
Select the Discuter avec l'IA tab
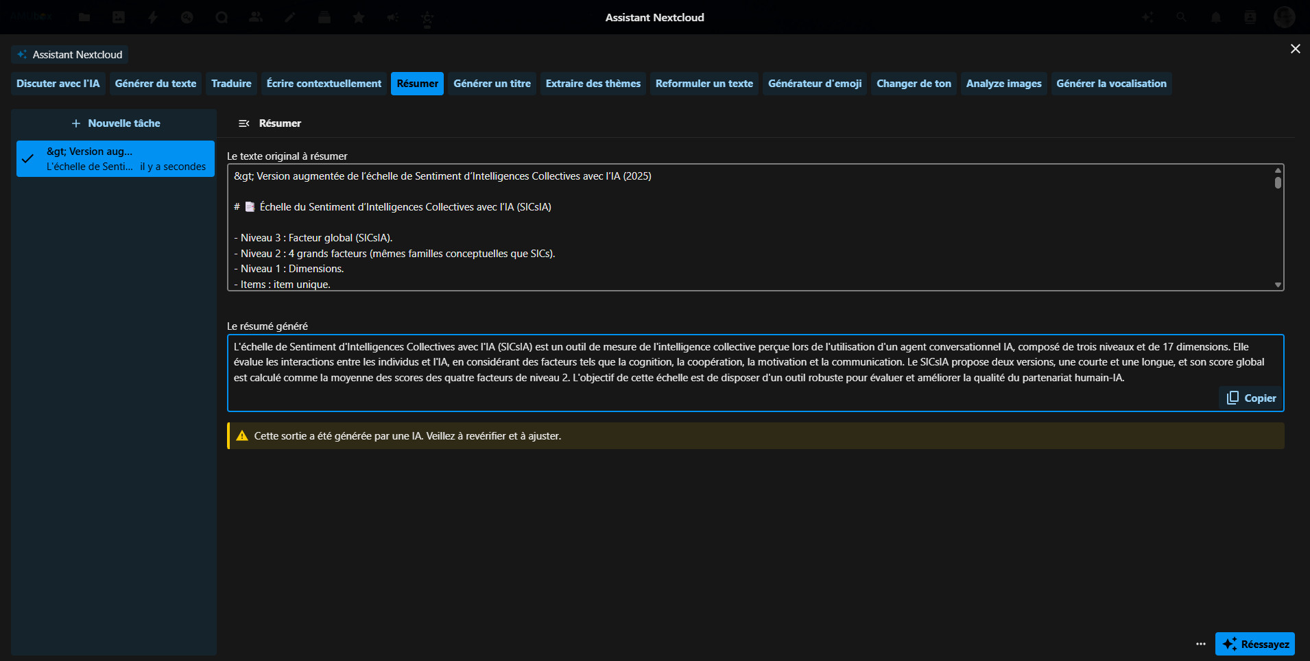tap(58, 84)
